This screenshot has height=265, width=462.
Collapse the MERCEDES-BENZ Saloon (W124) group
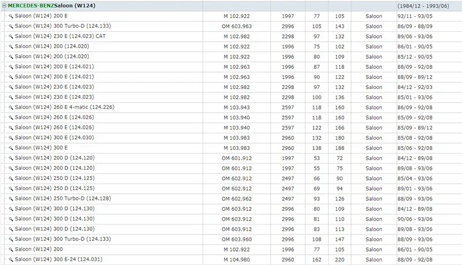coord(4,6)
